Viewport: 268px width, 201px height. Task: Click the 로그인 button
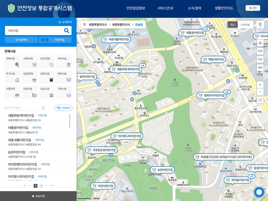click(252, 8)
